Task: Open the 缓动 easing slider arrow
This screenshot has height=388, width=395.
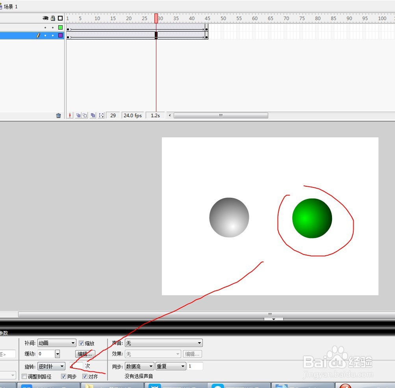Action: [x=57, y=354]
